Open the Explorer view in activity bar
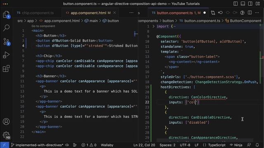This screenshot has height=148, width=264. pyautogui.click(x=6, y=14)
